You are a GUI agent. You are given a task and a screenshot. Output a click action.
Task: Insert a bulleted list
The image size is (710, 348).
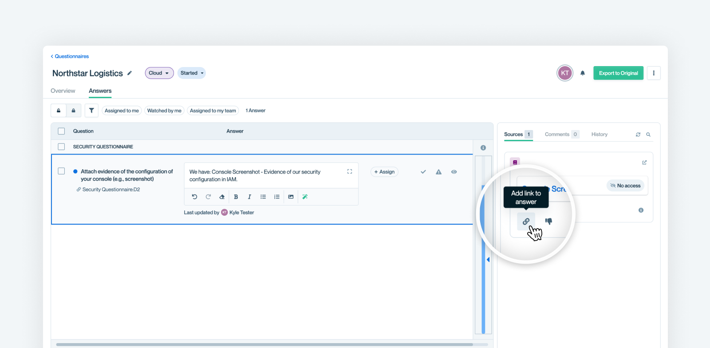[x=263, y=197]
